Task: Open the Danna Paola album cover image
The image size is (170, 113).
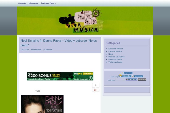Action: (x=42, y=104)
